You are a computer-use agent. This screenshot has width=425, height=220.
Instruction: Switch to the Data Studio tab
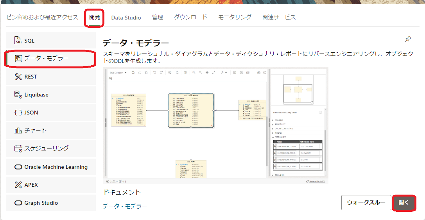(x=126, y=18)
